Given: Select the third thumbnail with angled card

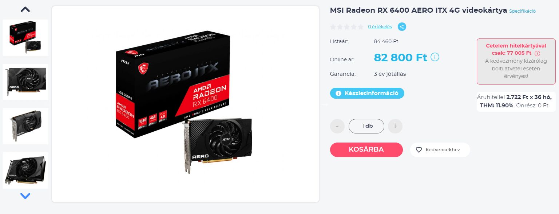Looking at the screenshot, I should (25, 126).
